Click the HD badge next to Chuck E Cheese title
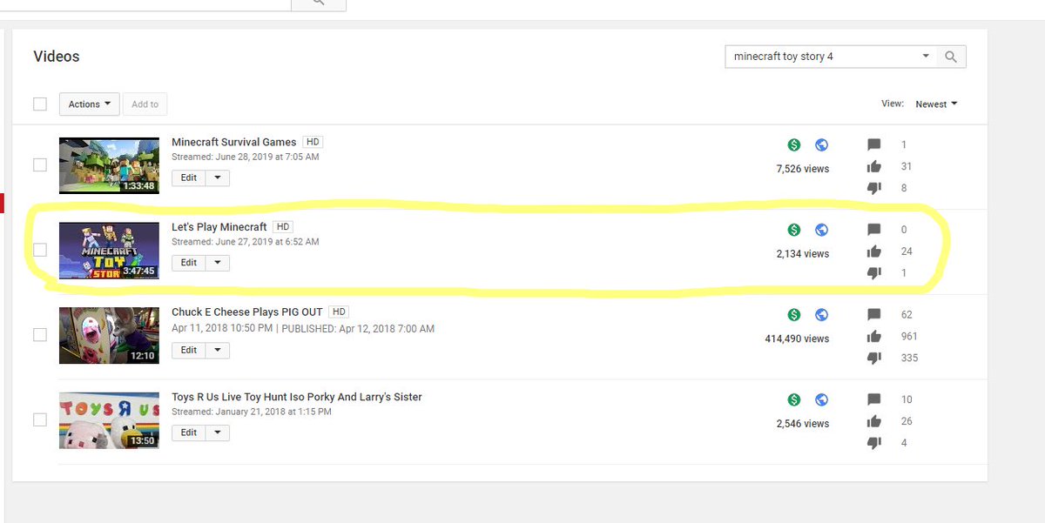Image resolution: width=1045 pixels, height=523 pixels. pos(339,312)
